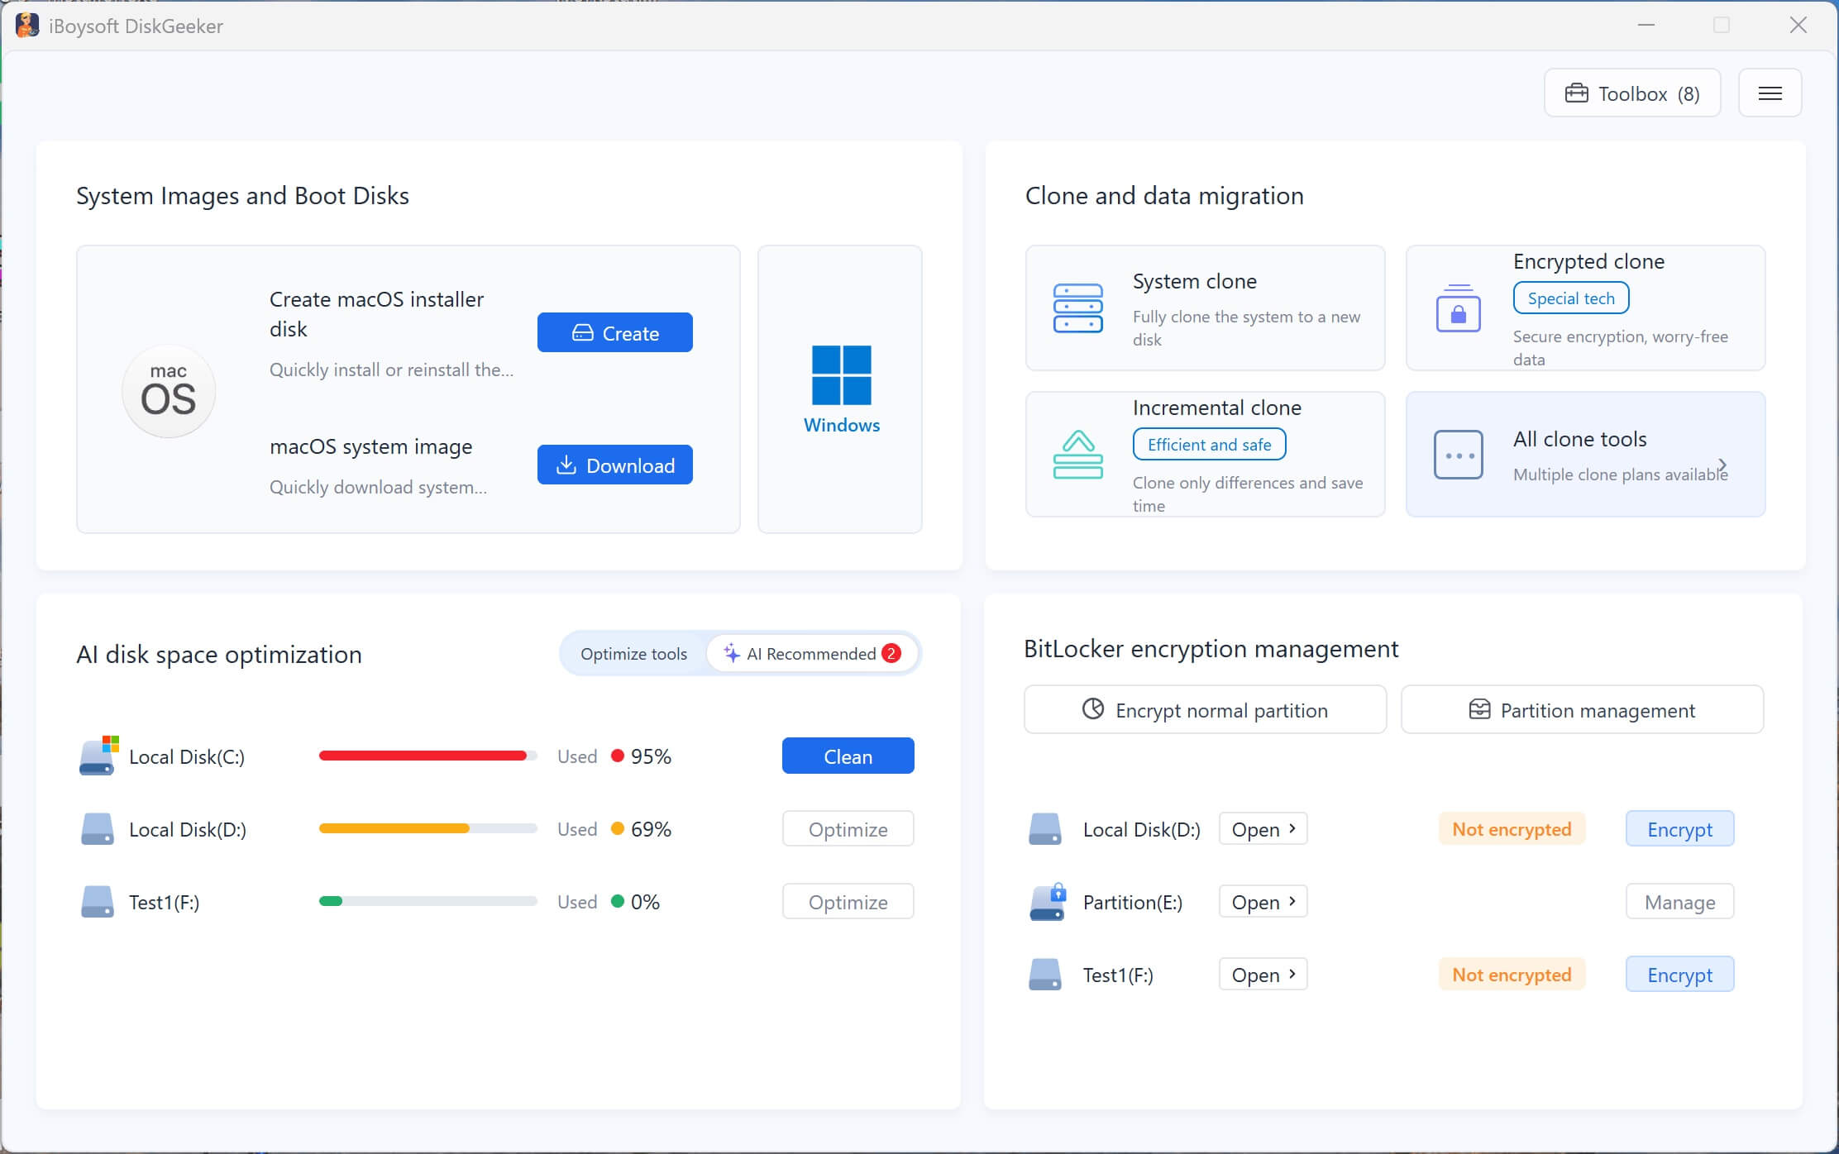This screenshot has height=1154, width=1839.
Task: Open the Toolbox (8) button
Action: [1632, 93]
